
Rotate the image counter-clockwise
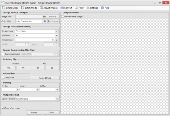pyautogui.click(x=9, y=68)
